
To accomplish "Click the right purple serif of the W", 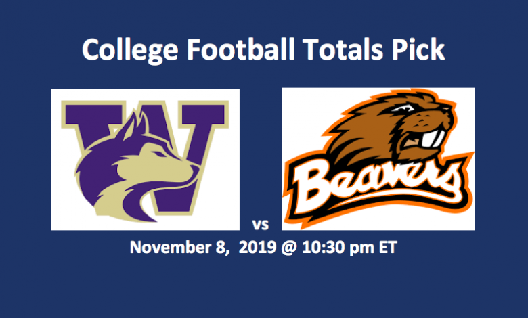I will [203, 114].
